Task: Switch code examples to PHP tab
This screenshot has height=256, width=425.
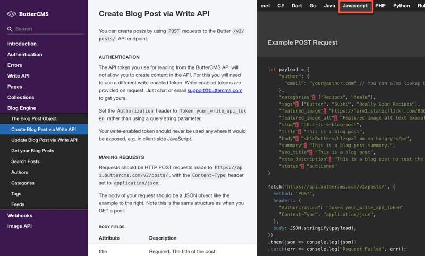Action: tap(380, 6)
